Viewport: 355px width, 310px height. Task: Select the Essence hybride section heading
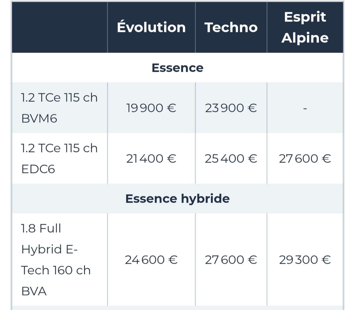click(x=177, y=199)
